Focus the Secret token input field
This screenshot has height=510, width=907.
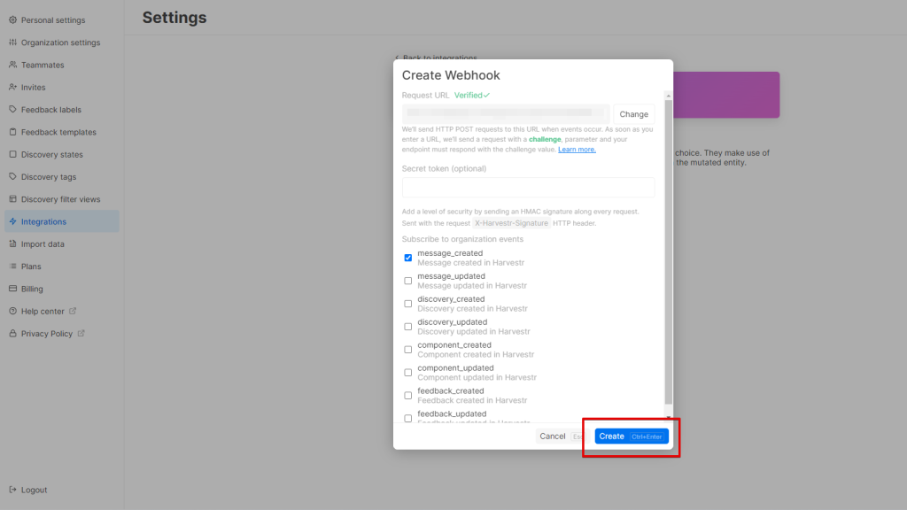tap(528, 188)
